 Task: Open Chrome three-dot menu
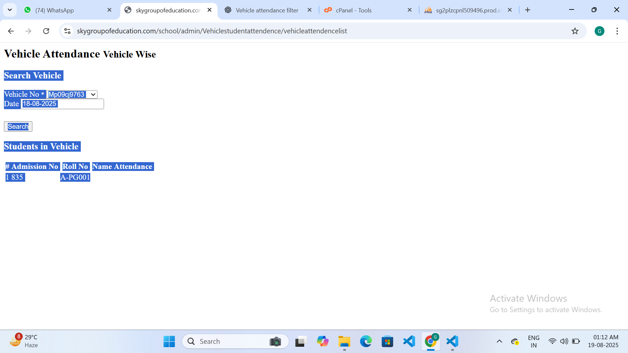click(617, 31)
